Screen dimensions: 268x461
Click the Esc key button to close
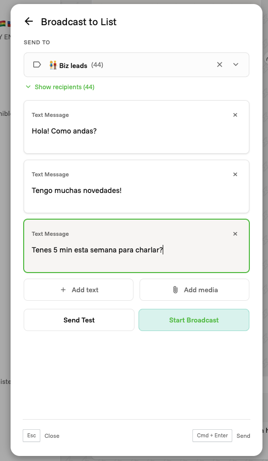[x=31, y=435]
